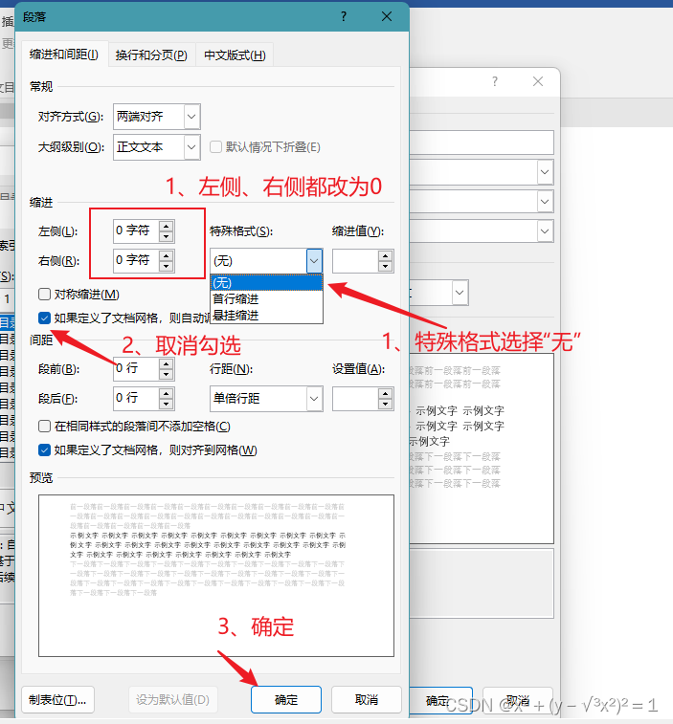The width and height of the screenshot is (673, 724).
Task: Click the paragraph preview box in 段落 dialog
Action: [216, 576]
